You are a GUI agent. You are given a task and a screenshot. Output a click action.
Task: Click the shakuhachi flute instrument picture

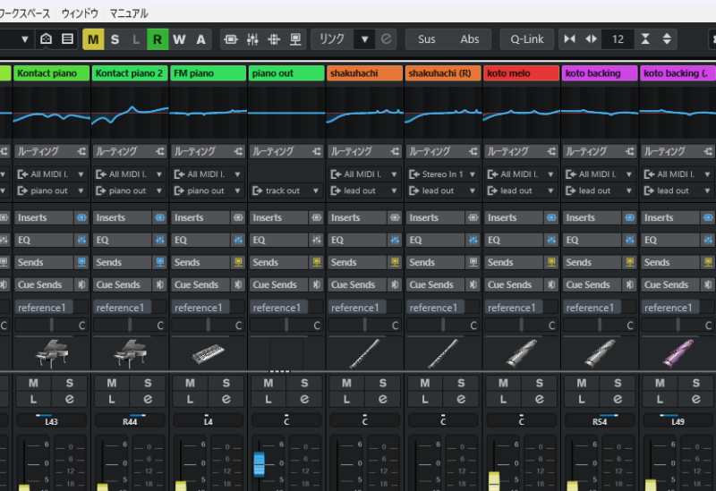point(364,353)
